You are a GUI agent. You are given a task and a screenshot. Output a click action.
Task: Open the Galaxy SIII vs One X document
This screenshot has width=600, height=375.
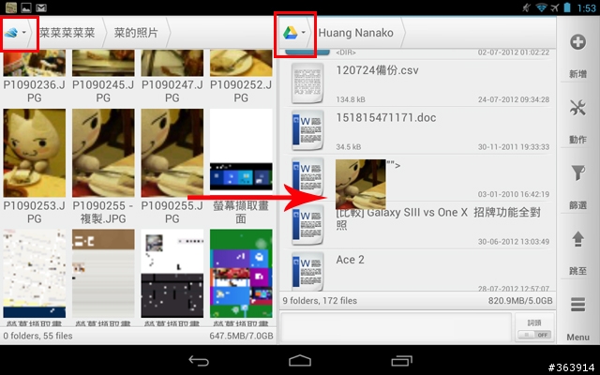(418, 225)
